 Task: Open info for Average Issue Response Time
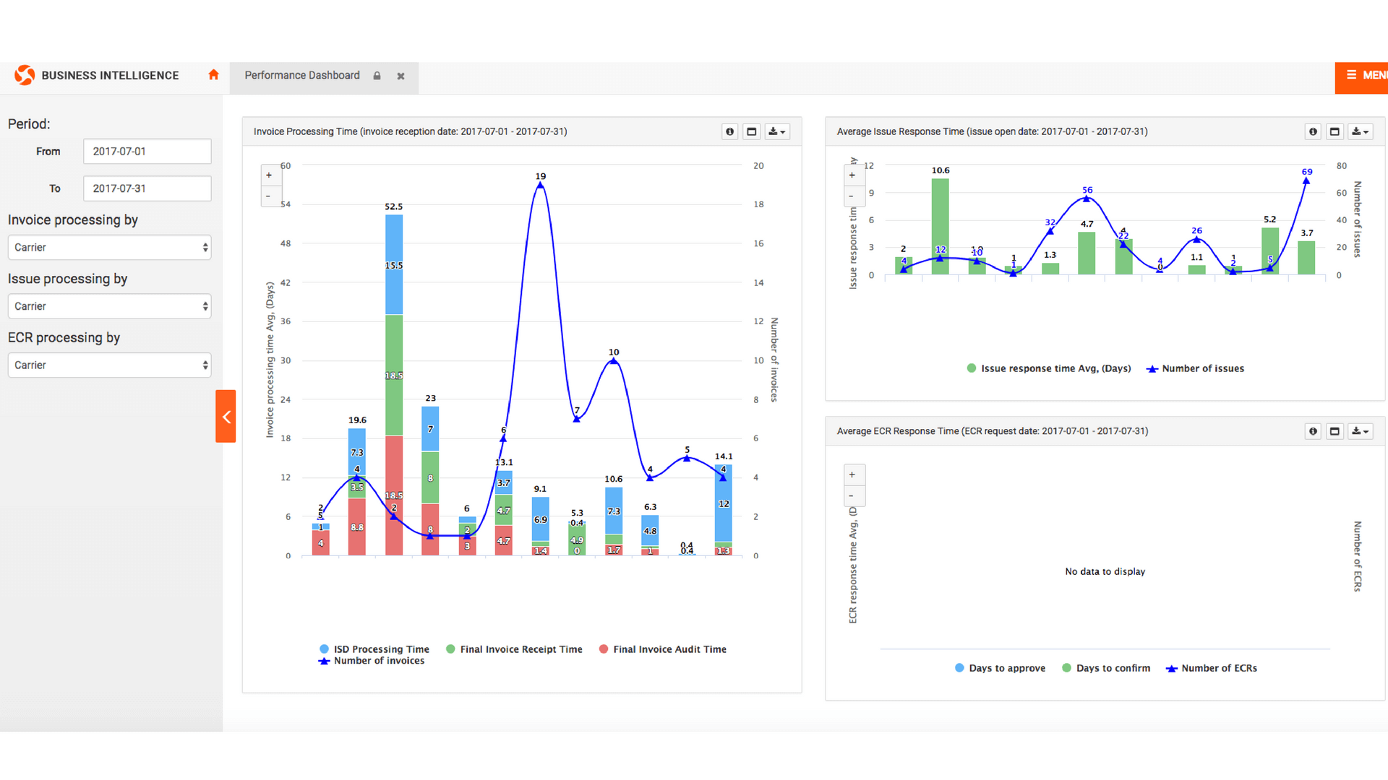point(1313,131)
